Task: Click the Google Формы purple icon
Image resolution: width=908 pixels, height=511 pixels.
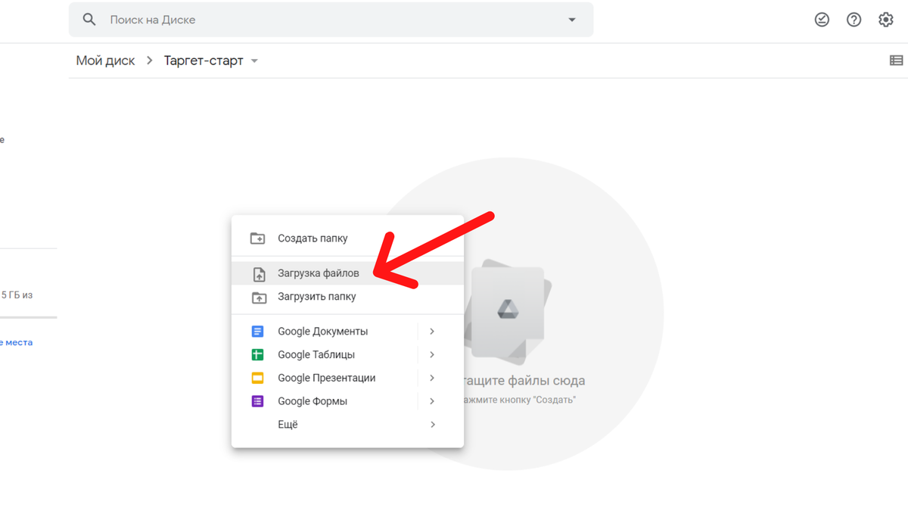Action: [258, 401]
